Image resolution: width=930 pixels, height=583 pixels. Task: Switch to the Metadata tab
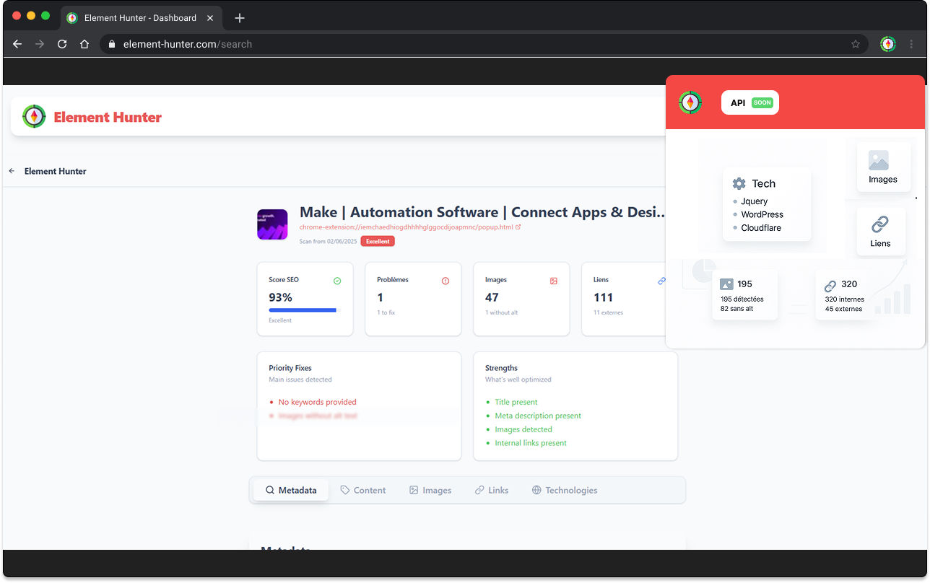pos(291,490)
